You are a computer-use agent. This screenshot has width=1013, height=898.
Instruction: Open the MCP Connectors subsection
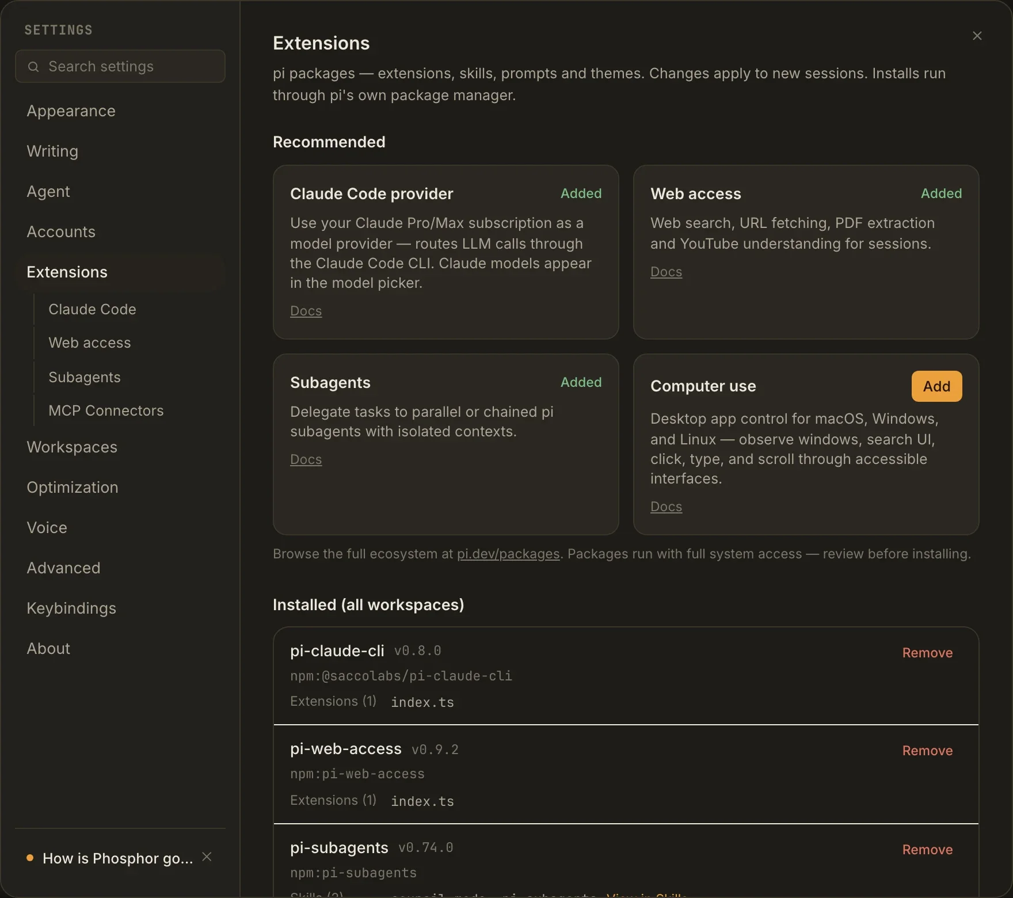tap(106, 410)
